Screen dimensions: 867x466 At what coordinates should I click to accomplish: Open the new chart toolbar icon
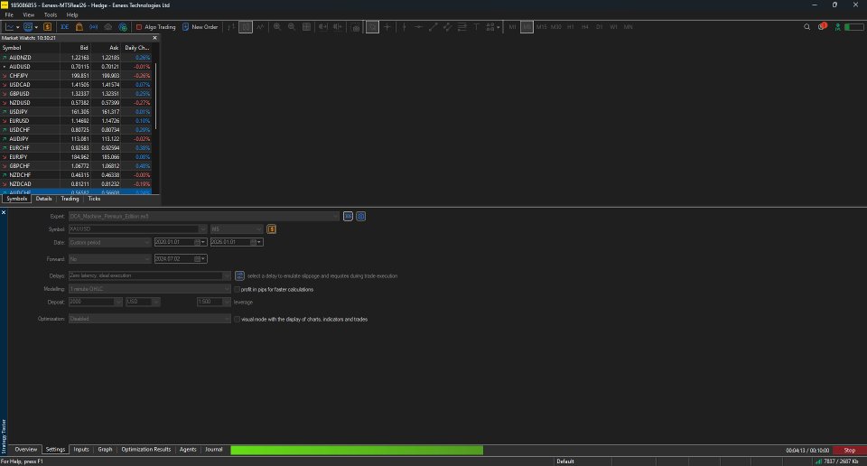pos(10,26)
